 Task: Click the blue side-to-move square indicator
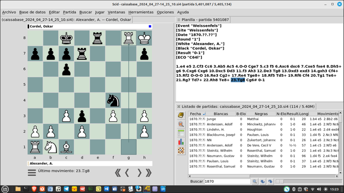tap(150, 26)
